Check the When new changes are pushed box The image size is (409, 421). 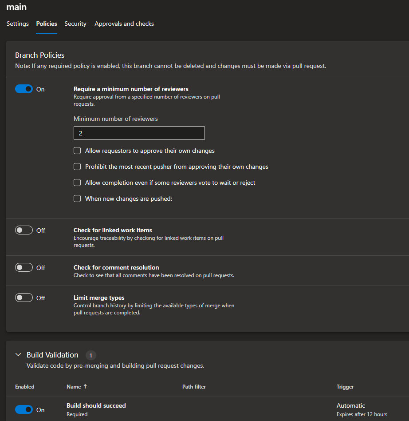(x=77, y=199)
